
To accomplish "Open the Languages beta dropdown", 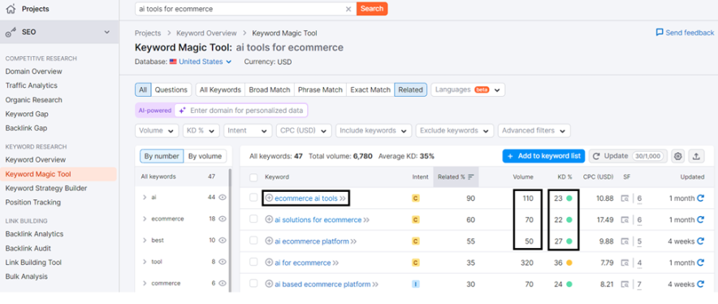I will (468, 90).
